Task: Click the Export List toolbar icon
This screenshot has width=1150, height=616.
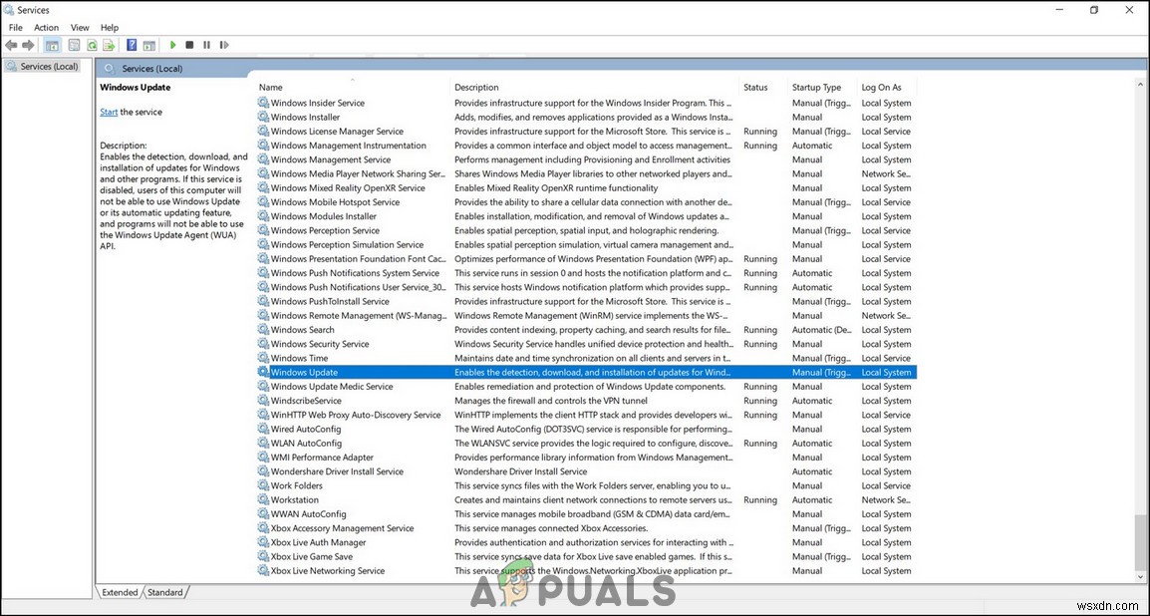Action: (x=109, y=46)
